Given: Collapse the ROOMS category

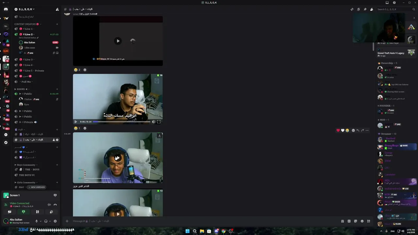Looking at the screenshot, I should point(21,89).
